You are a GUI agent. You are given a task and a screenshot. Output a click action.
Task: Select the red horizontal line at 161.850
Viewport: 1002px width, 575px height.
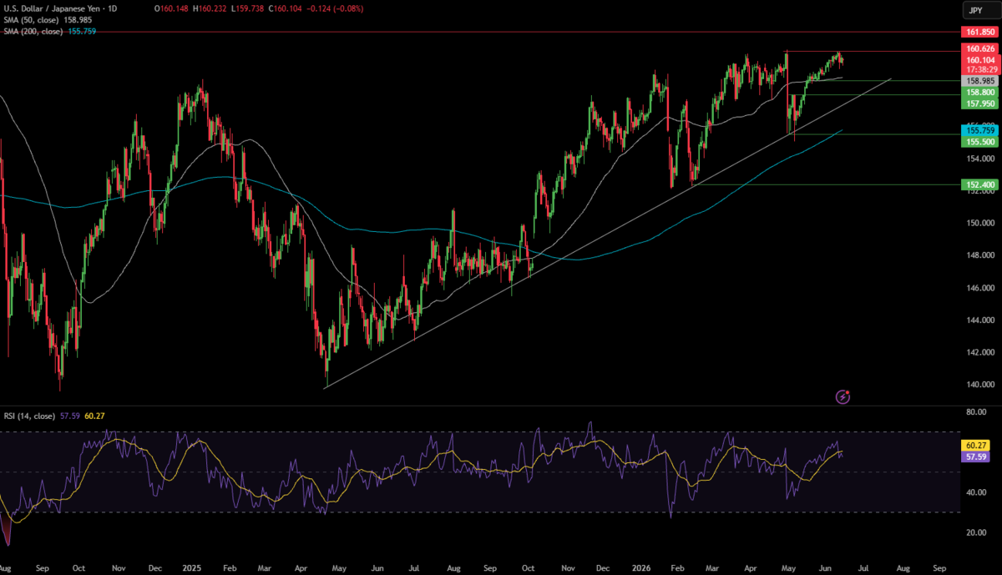click(480, 32)
